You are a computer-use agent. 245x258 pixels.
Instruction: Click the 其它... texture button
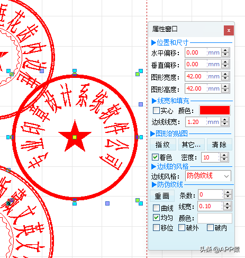pyautogui.click(x=192, y=145)
